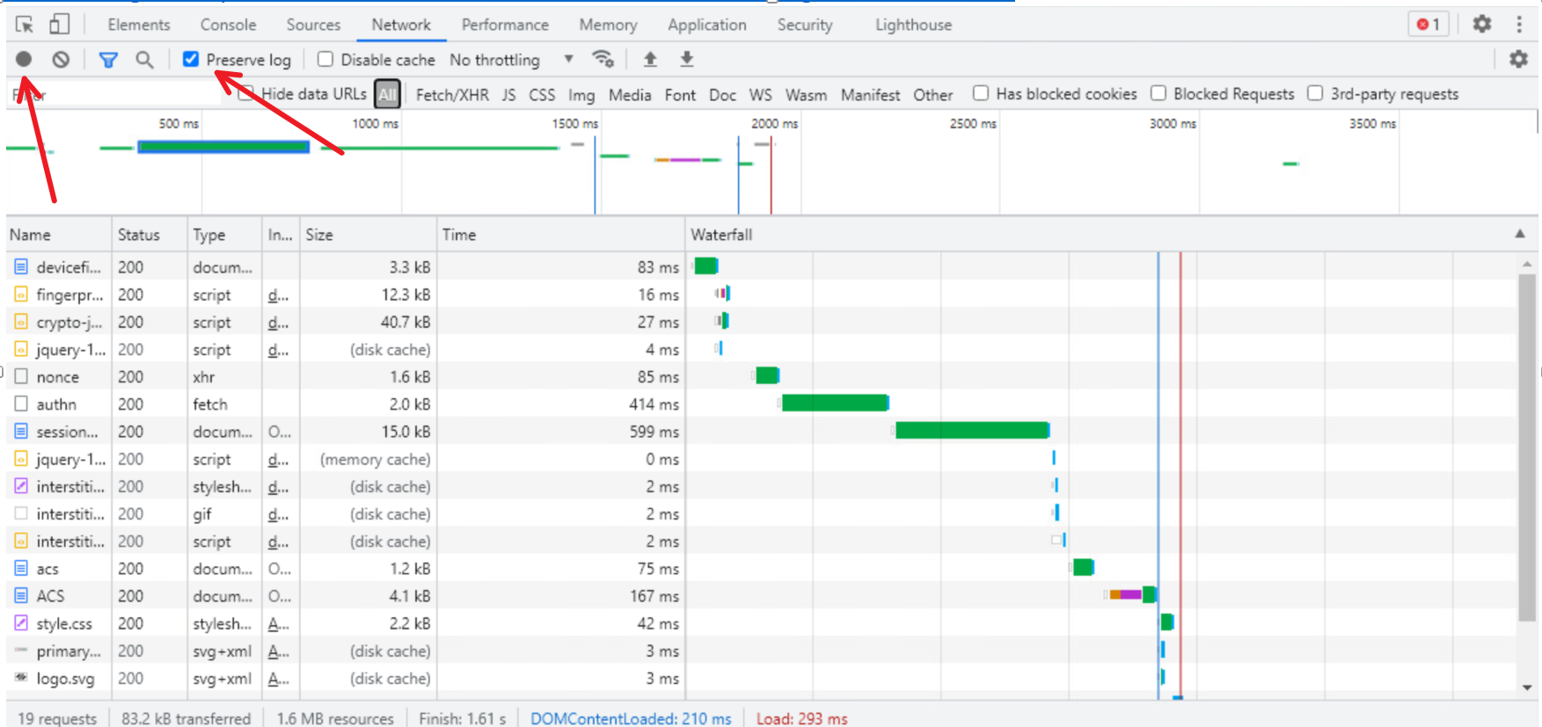Open the Application tab

pos(706,25)
